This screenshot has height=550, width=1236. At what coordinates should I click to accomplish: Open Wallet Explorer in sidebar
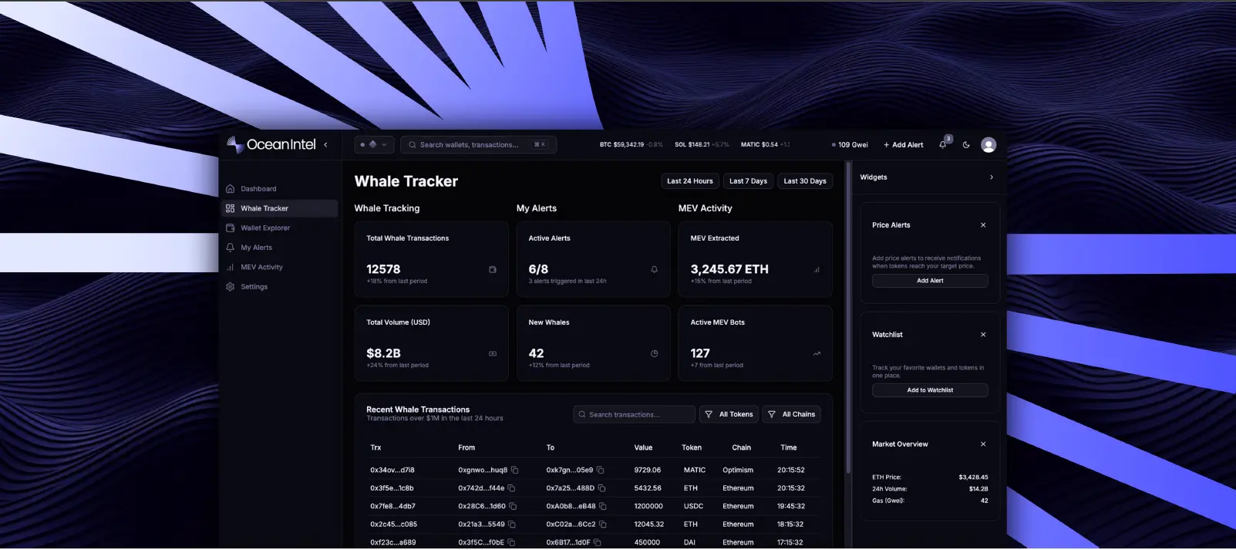(265, 228)
